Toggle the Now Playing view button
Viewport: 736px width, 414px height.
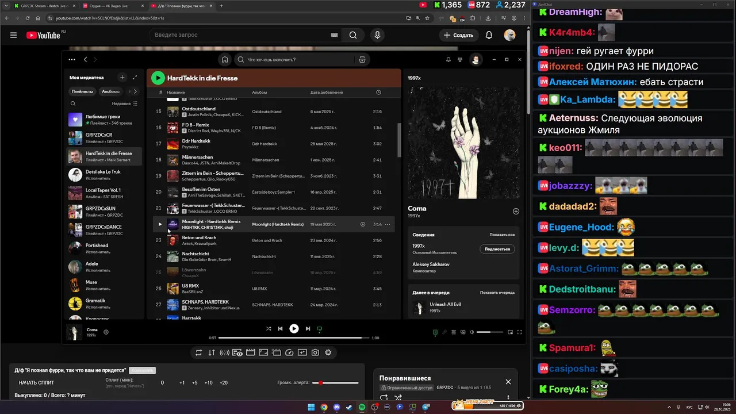coord(435,332)
